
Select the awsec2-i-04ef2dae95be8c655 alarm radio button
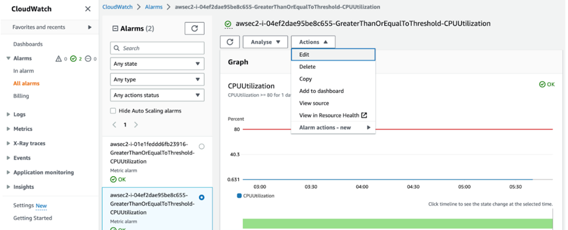pyautogui.click(x=202, y=198)
